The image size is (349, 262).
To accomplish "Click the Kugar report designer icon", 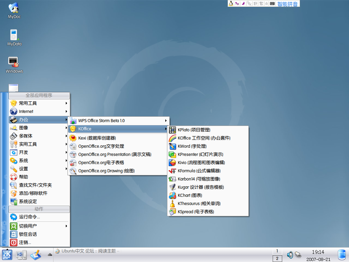I will click(172, 187).
